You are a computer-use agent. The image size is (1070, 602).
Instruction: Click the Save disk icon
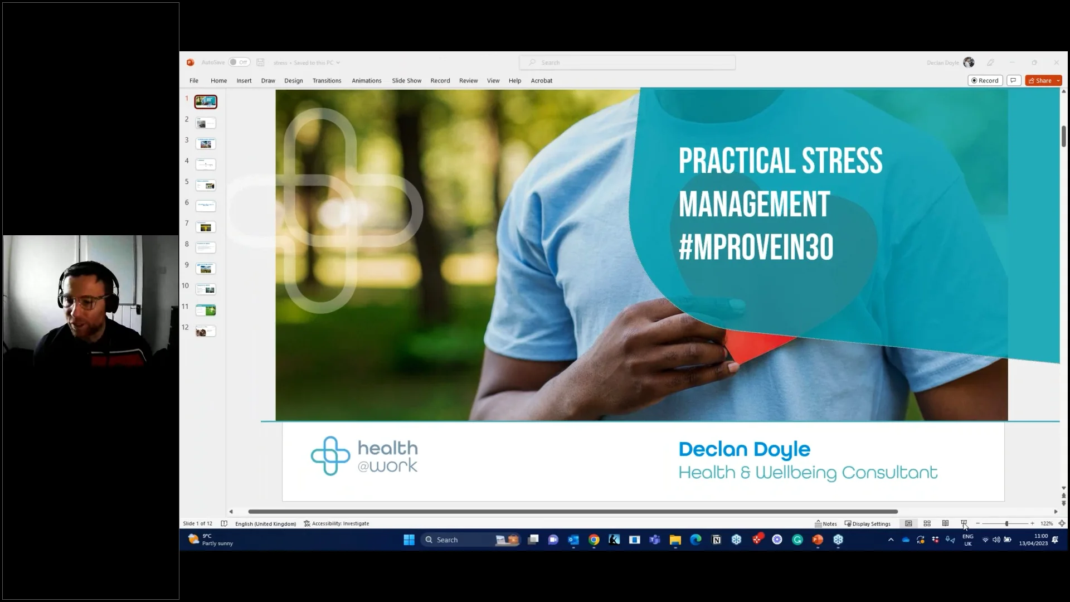tap(260, 62)
